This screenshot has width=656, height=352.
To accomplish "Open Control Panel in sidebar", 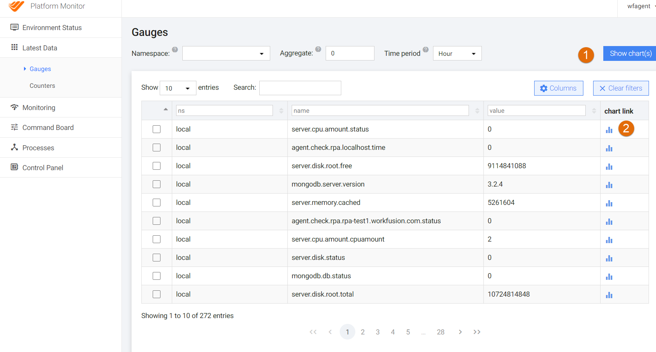I will point(61,167).
